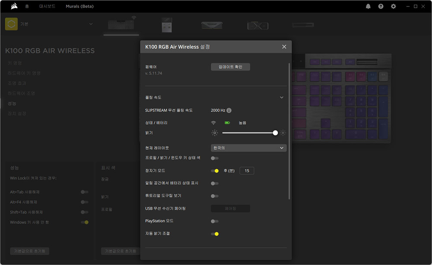The width and height of the screenshot is (432, 265).
Task: Click the 2000 Hz polling rate value
Action: [218, 110]
